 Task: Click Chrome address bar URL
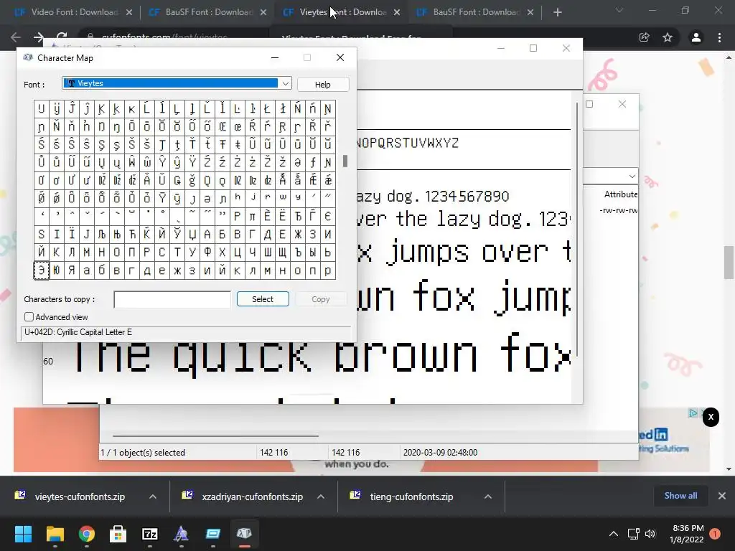tap(164, 37)
